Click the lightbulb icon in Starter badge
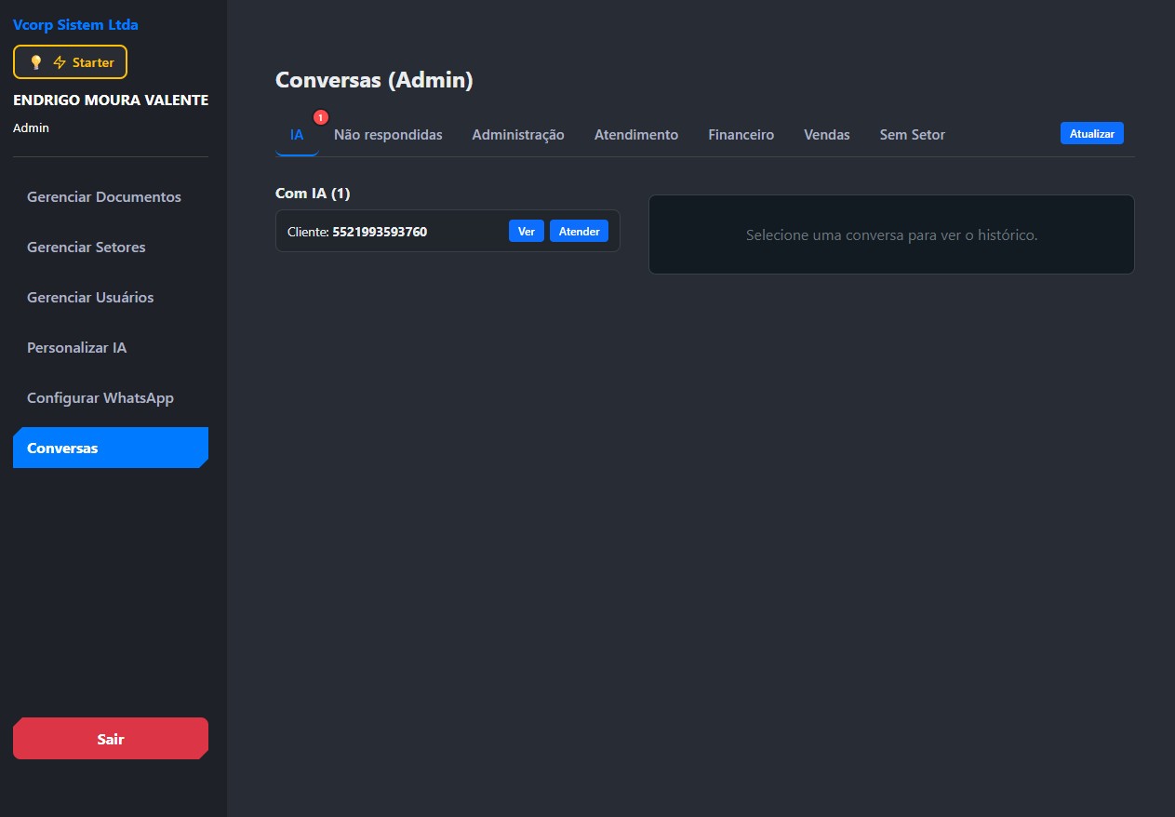The image size is (1175, 817). [x=36, y=62]
